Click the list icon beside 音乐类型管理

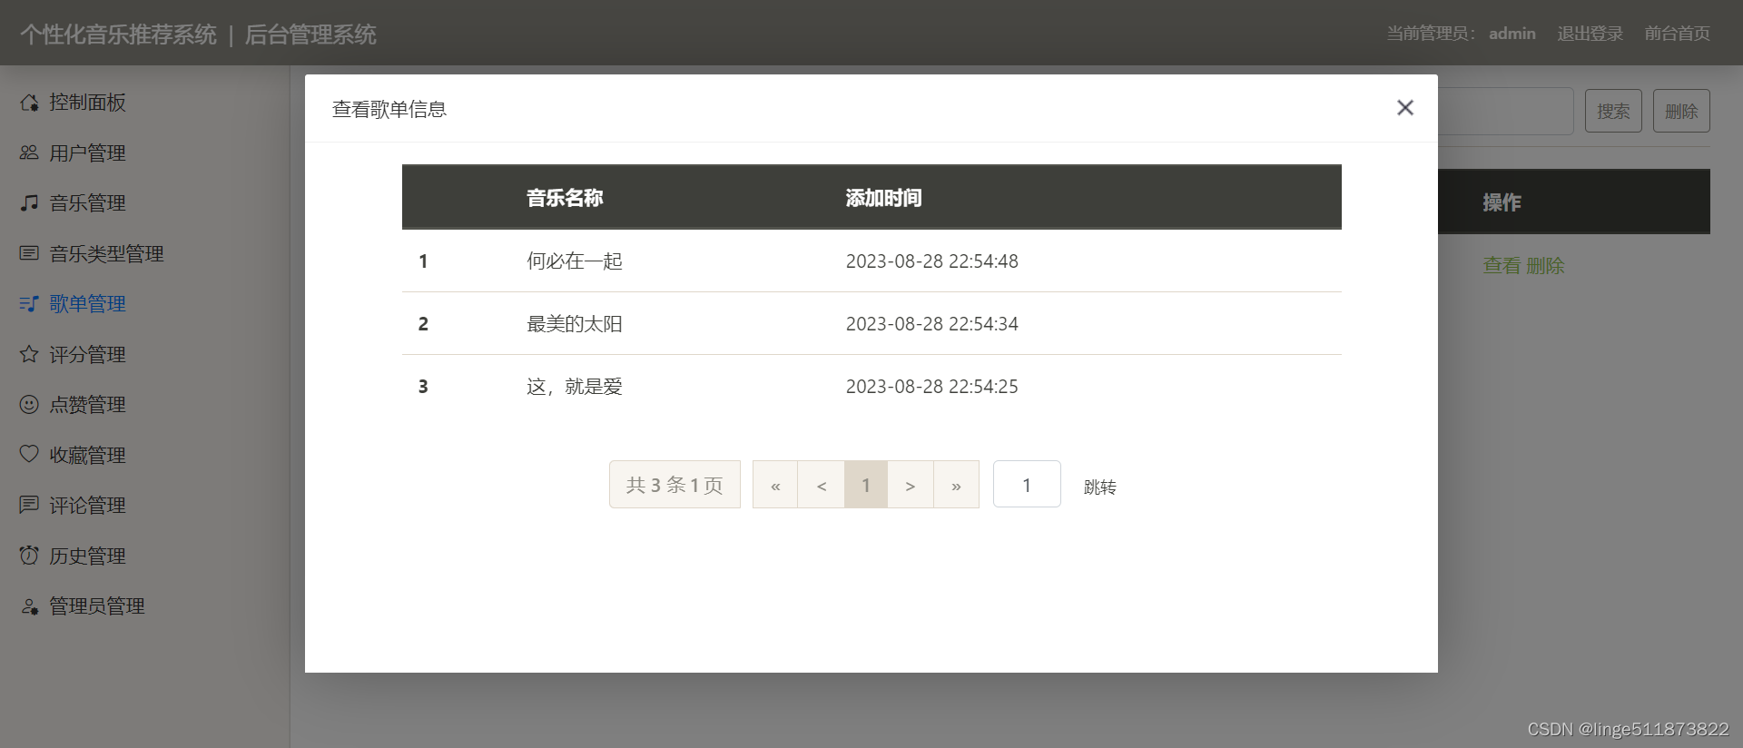[x=29, y=253]
